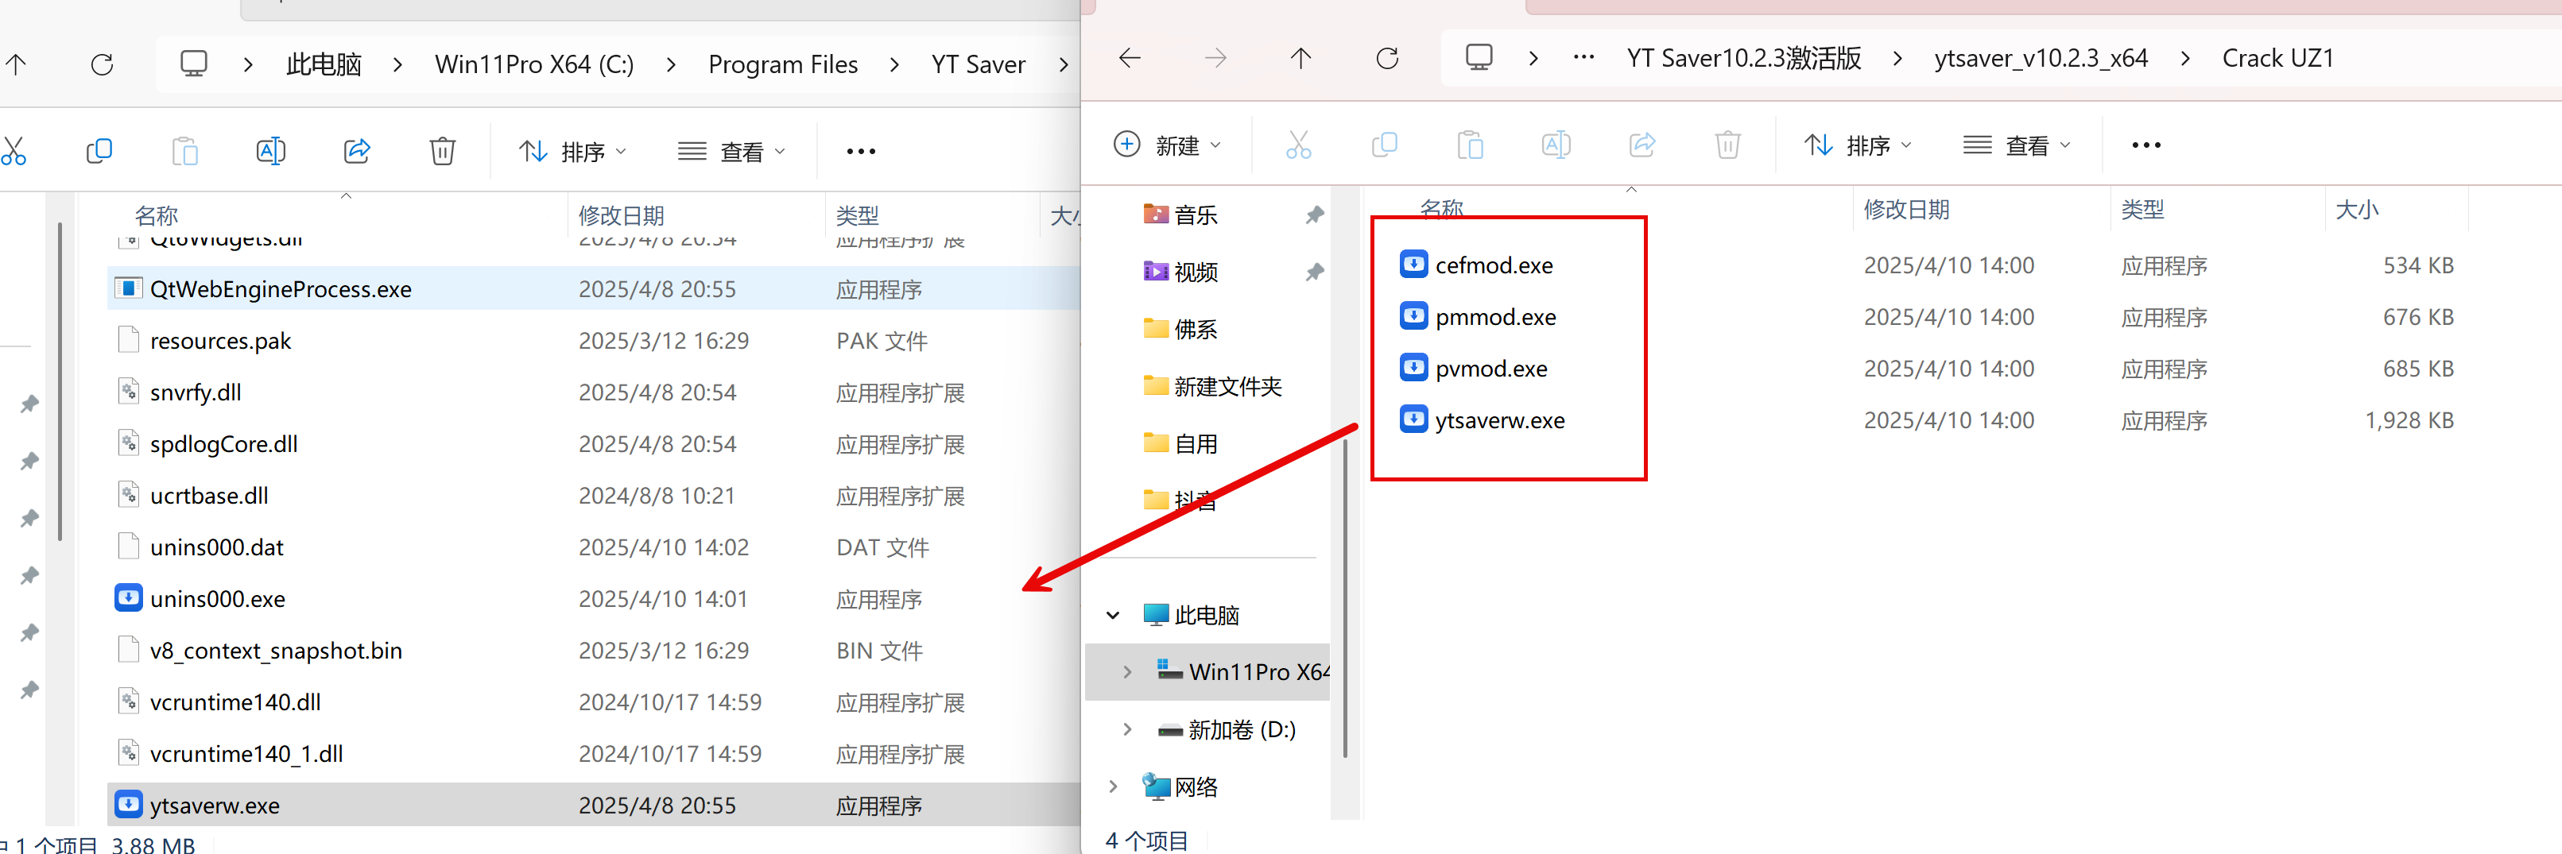Click the copy icon in left window toolbar
The image size is (2562, 854).
point(99,151)
